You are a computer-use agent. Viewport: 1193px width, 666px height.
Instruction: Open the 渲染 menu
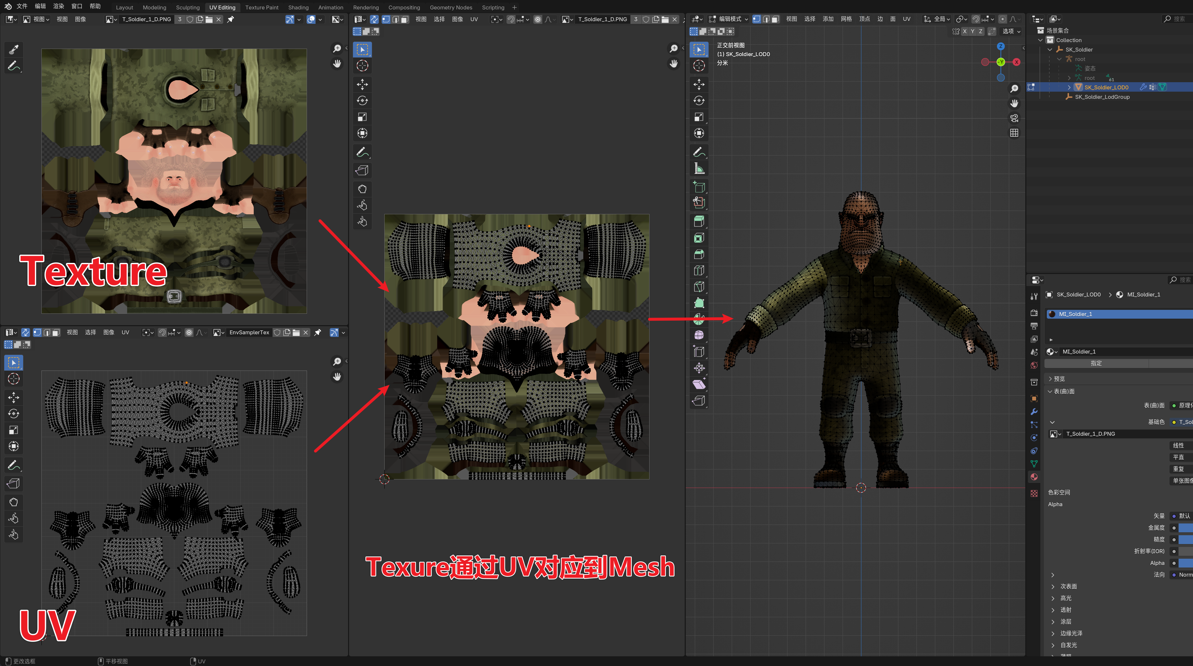tap(58, 6)
